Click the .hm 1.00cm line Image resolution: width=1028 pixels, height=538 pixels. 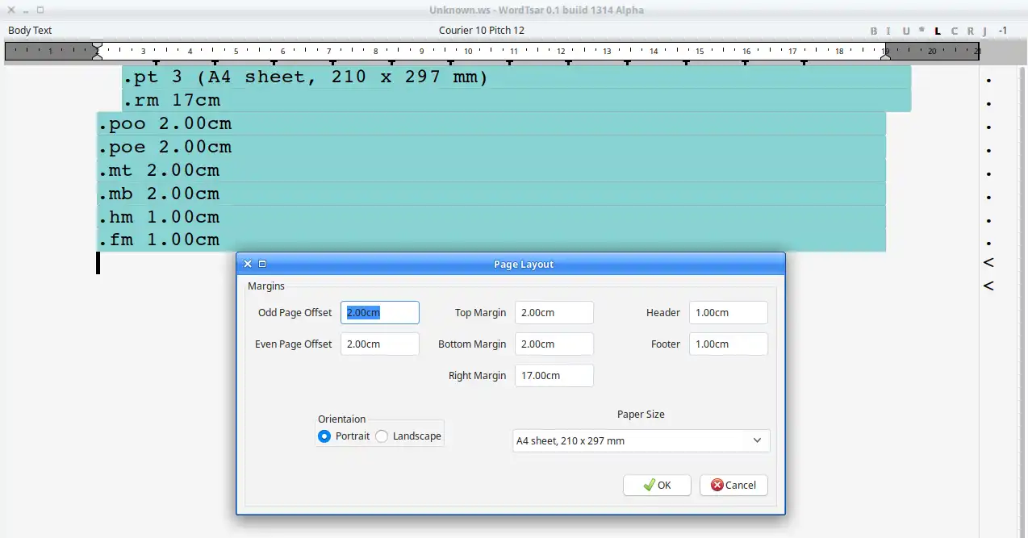(x=491, y=218)
